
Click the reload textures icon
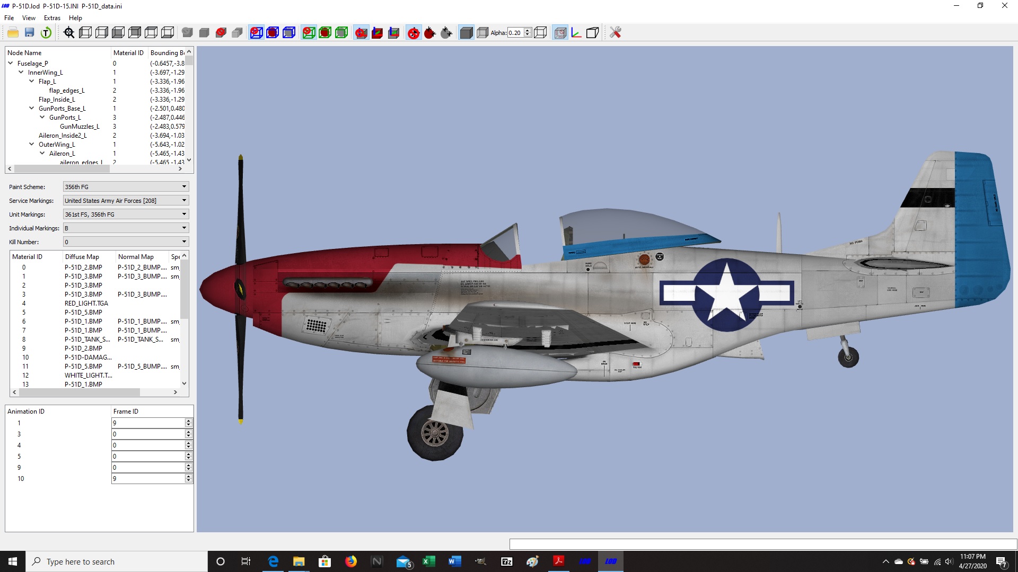pyautogui.click(x=46, y=33)
